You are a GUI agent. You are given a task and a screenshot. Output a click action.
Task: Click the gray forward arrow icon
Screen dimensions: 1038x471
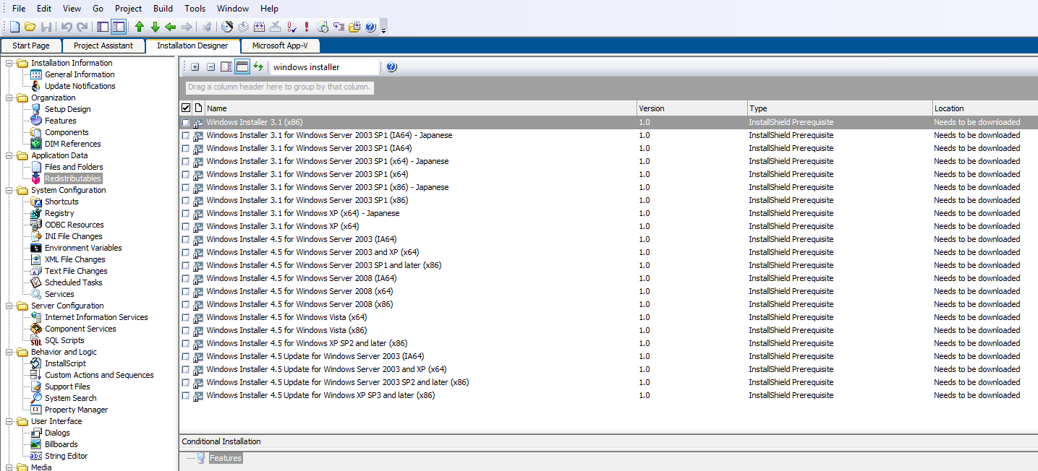point(187,27)
